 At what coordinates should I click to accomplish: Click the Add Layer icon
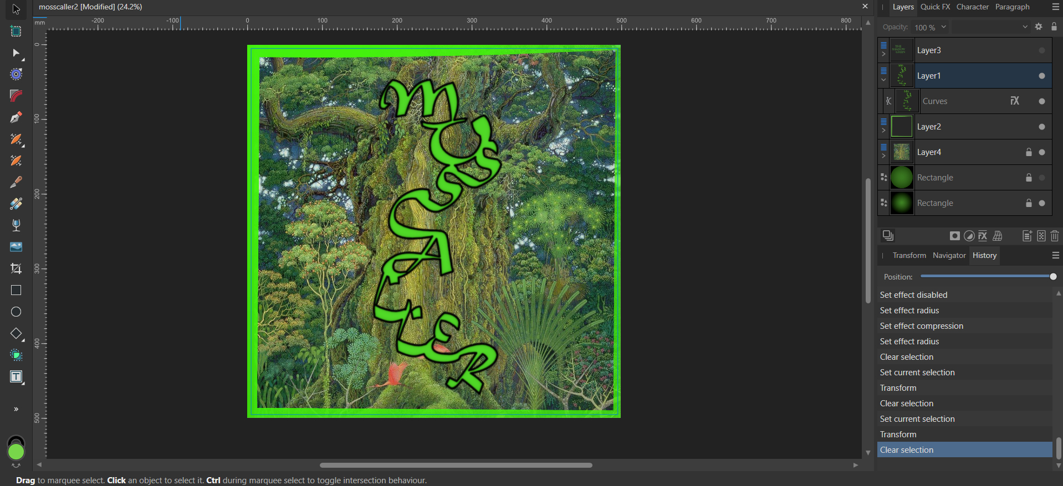pyautogui.click(x=1027, y=236)
